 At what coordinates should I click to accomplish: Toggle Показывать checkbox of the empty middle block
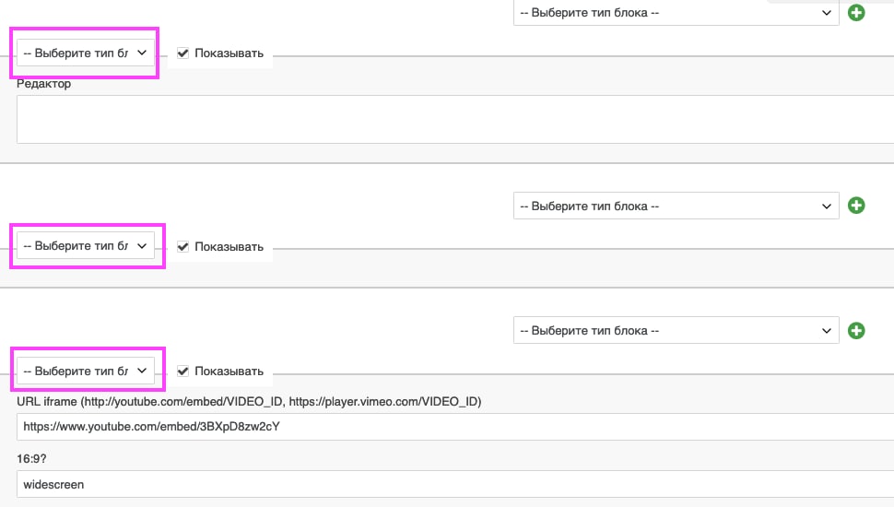coord(182,246)
